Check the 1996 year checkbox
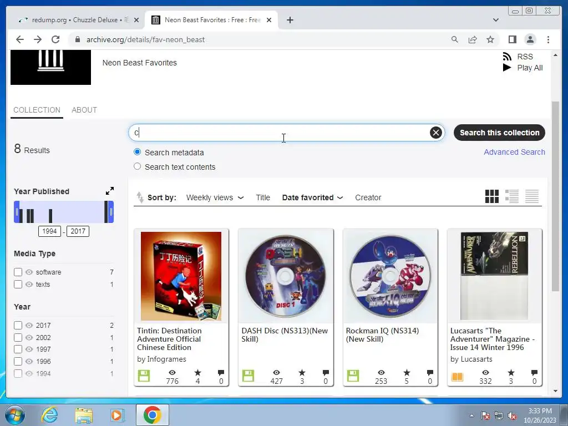Screen dimensions: 568x426 tap(18, 361)
